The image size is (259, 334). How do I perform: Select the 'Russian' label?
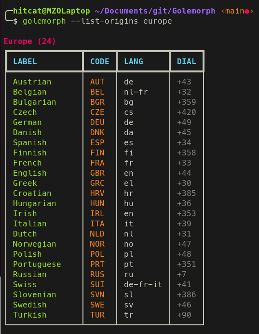[x=30, y=275]
